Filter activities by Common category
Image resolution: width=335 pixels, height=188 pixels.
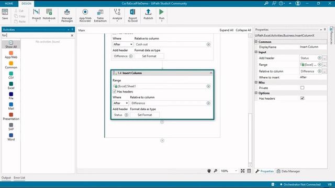tap(11, 65)
